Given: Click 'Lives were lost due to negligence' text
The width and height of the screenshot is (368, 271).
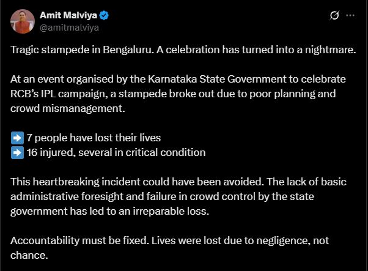Looking at the screenshot, I should (x=231, y=239).
